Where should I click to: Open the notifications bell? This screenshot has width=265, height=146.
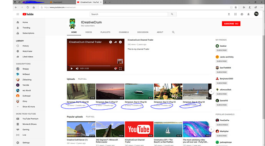click(x=248, y=14)
